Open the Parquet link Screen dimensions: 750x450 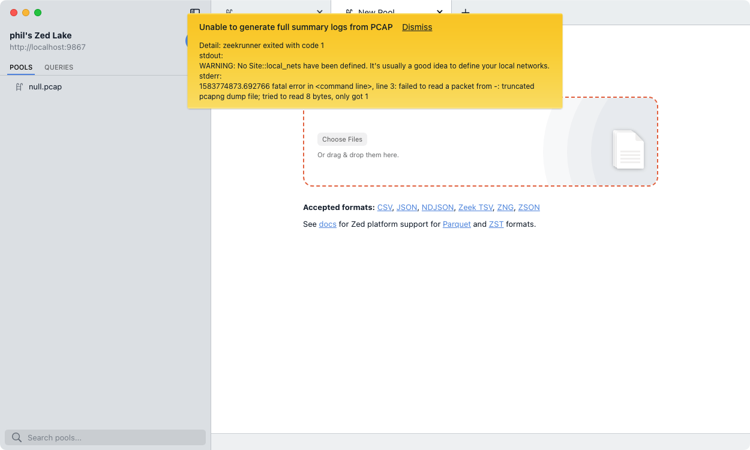(x=457, y=224)
